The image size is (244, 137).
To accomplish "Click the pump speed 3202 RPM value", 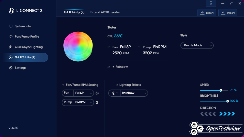I will (x=151, y=53).
